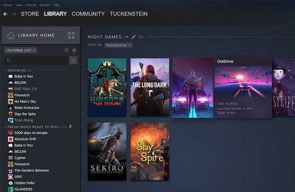Open the Alphabetical sort dropdown
The height and width of the screenshot is (192, 295).
click(x=118, y=45)
